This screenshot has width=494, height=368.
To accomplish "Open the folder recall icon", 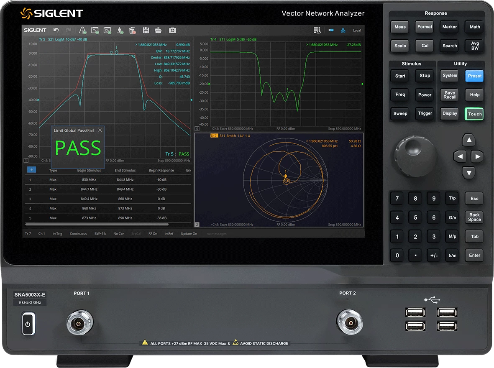I will tap(158, 30).
